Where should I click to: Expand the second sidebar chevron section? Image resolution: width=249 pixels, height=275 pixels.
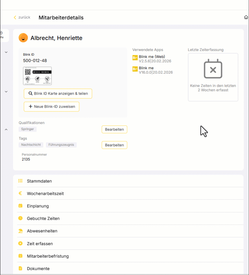pyautogui.click(x=6, y=92)
